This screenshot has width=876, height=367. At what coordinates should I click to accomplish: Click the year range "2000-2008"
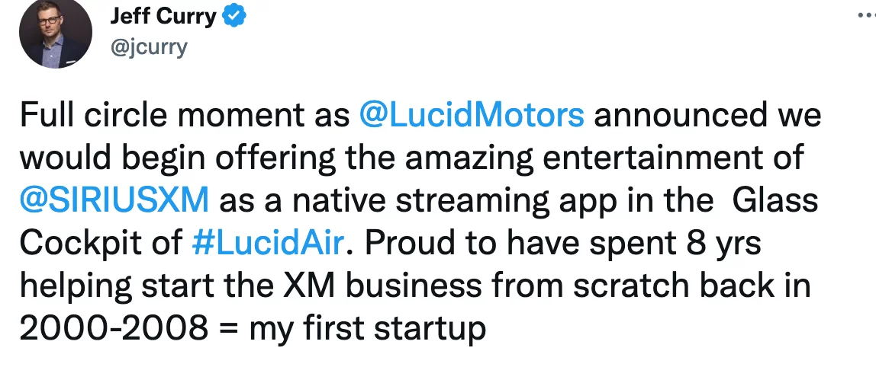pyautogui.click(x=114, y=329)
